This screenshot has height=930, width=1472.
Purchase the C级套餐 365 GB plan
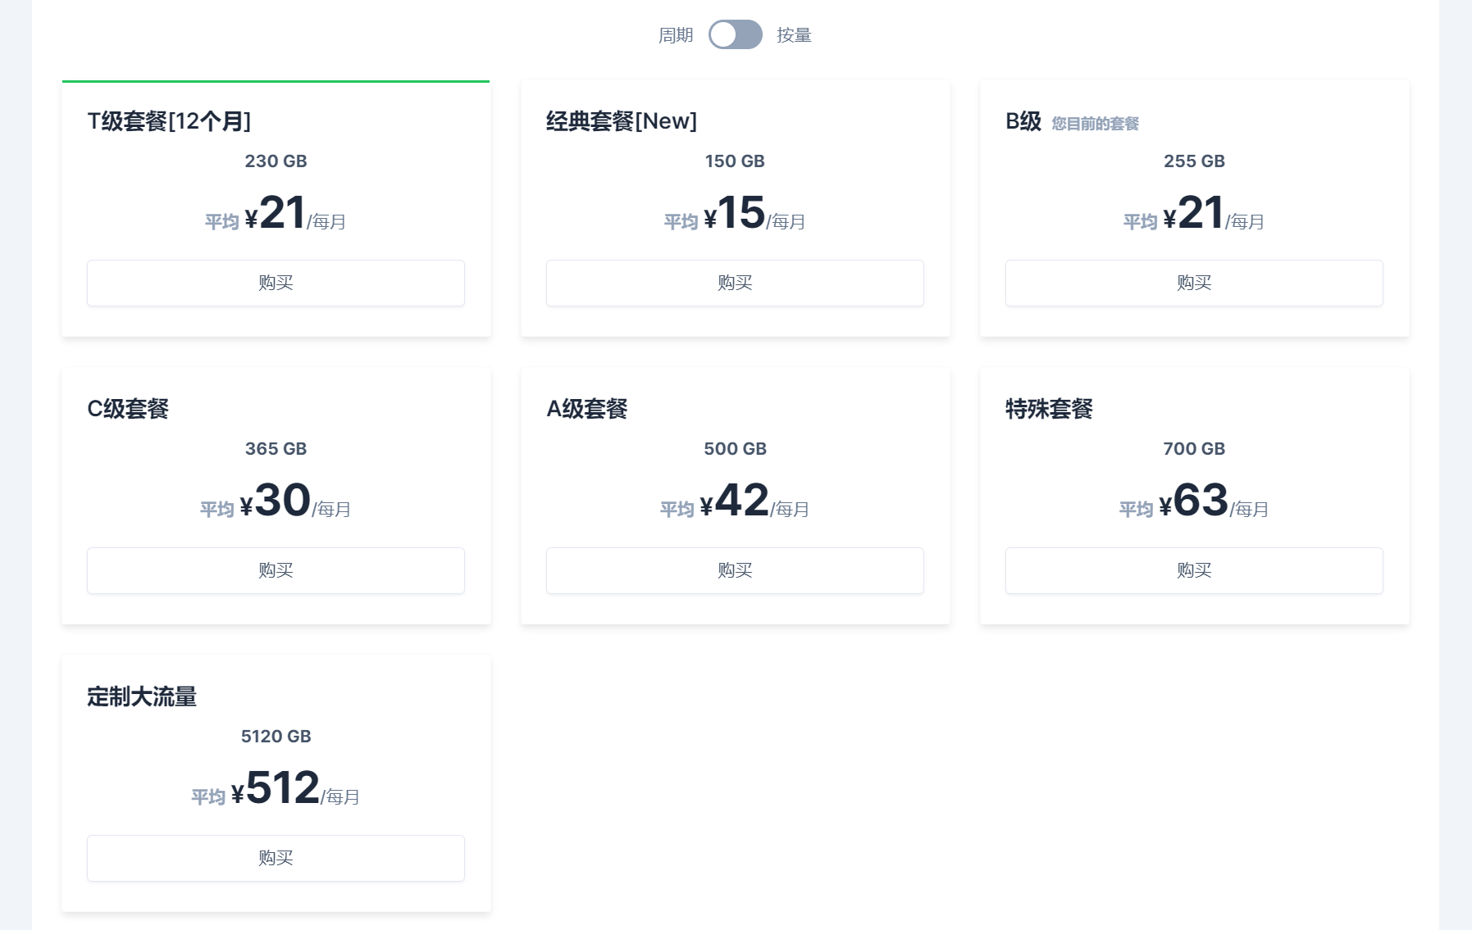tap(276, 570)
